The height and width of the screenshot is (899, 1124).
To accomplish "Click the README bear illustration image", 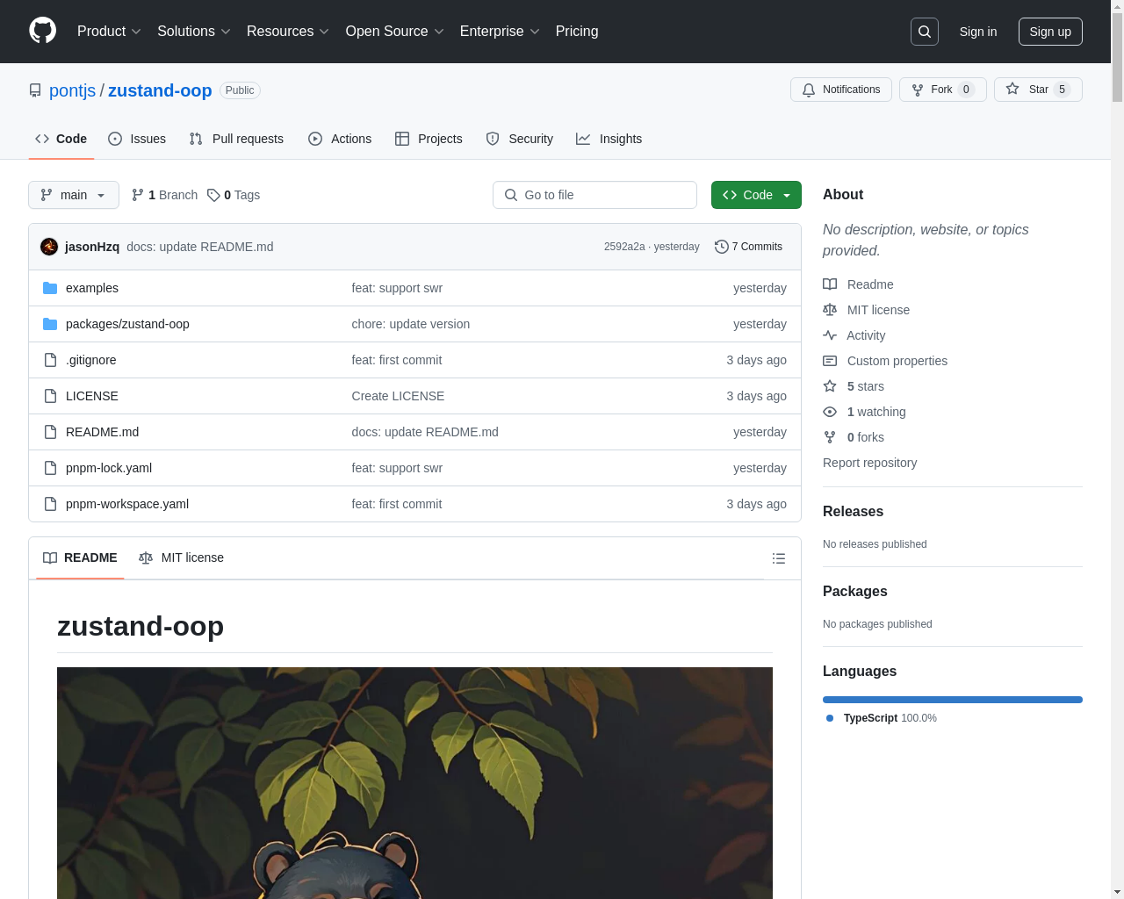I will (414, 783).
